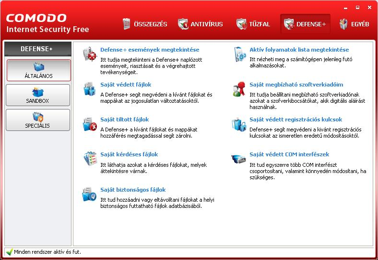Click the Speciális folder icon
Screen dimensions: 378x260
coord(38,117)
